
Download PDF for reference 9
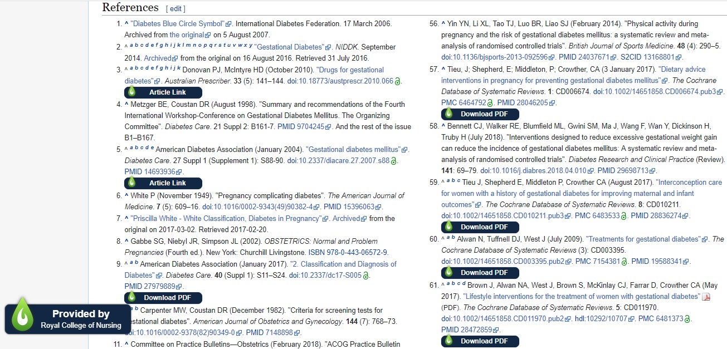click(x=163, y=297)
